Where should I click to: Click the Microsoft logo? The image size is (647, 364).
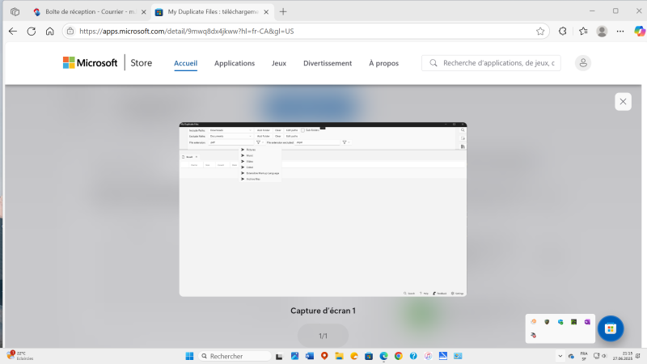coord(90,63)
